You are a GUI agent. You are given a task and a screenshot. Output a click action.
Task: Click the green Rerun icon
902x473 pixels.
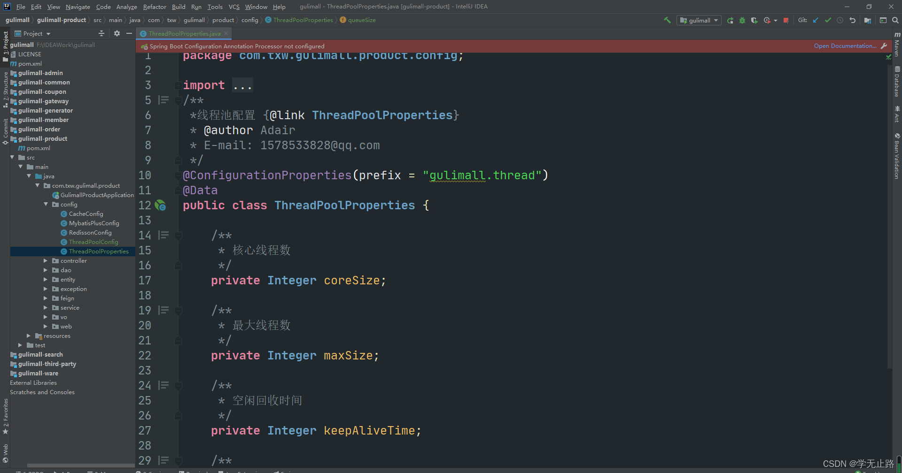point(730,20)
